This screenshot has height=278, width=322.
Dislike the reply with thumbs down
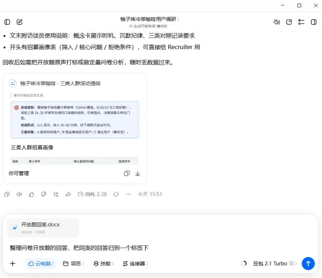click(43, 194)
